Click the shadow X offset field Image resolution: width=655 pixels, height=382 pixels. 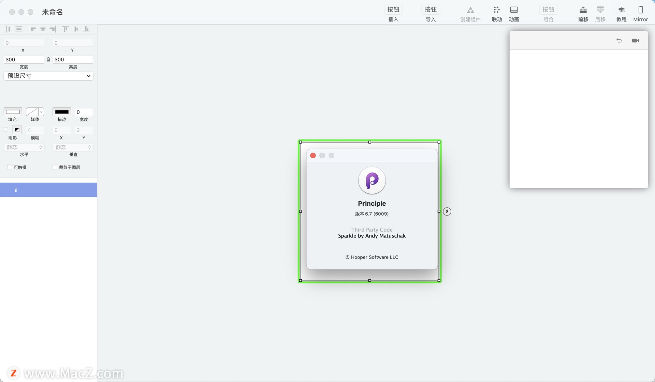coord(61,130)
